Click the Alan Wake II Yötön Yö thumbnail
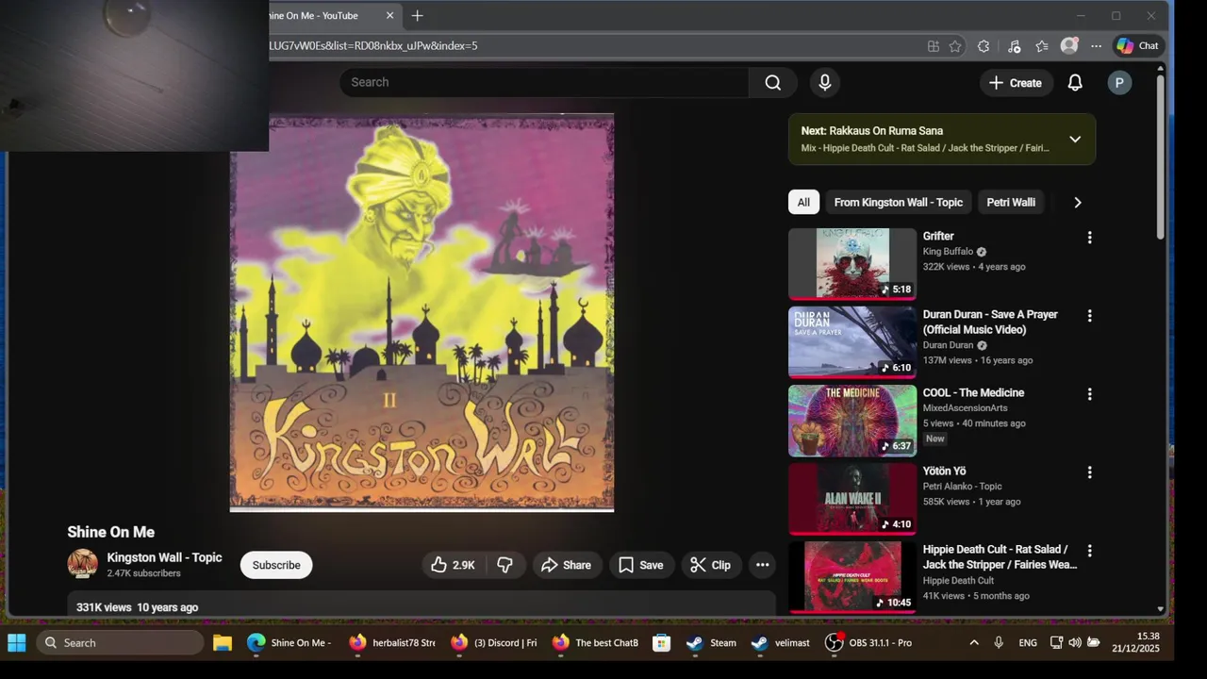Image resolution: width=1207 pixels, height=679 pixels. [852, 499]
